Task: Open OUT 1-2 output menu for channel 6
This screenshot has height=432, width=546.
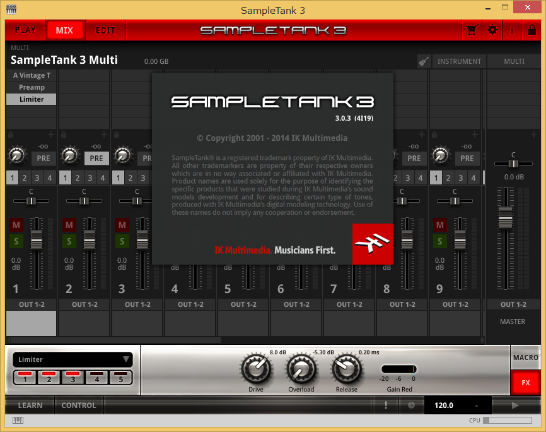Action: click(296, 304)
